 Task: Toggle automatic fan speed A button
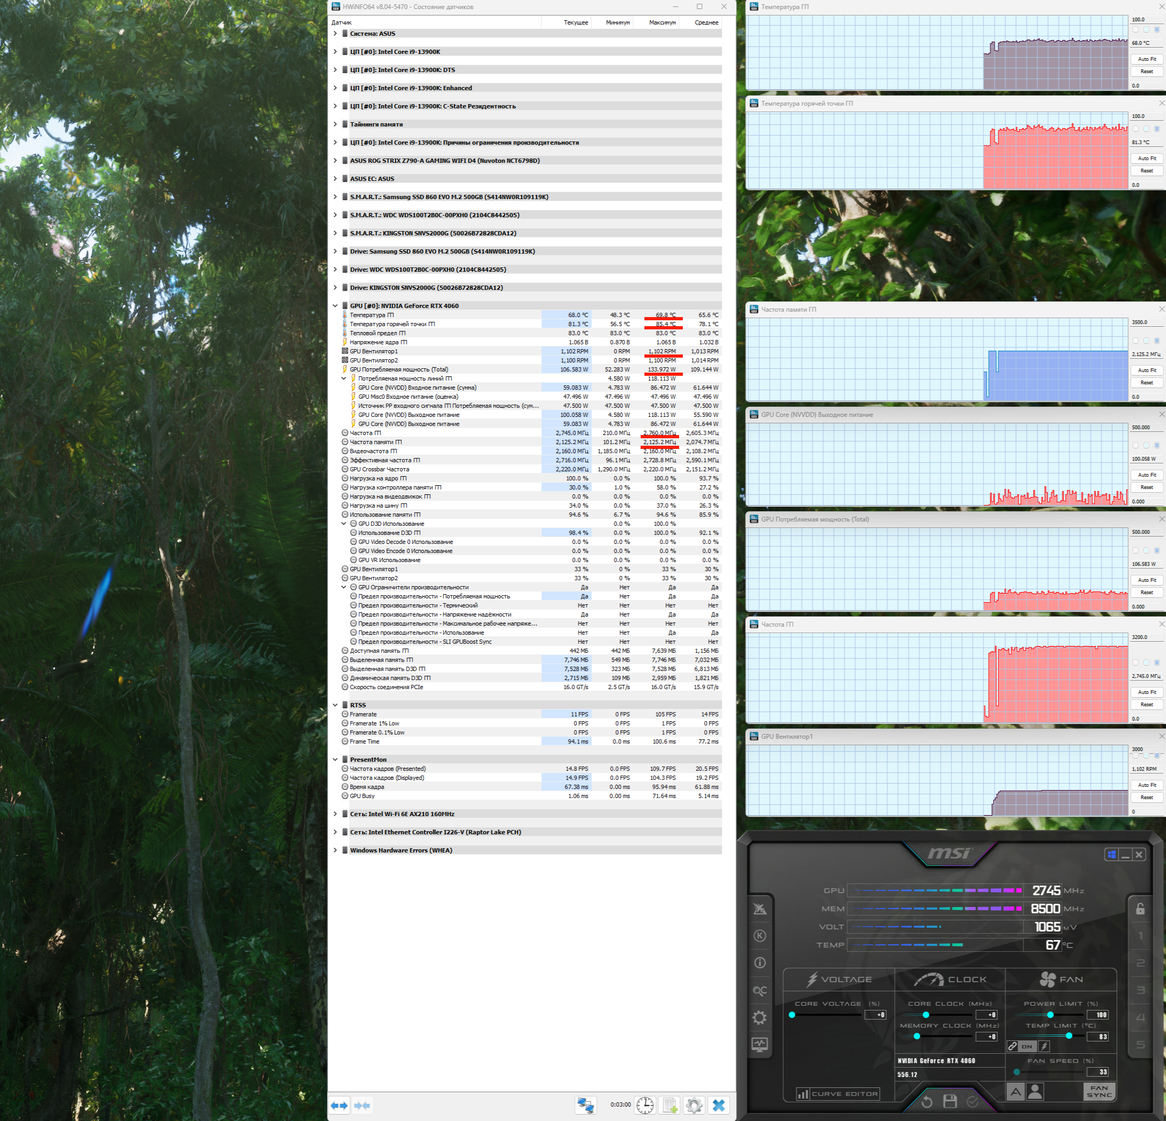point(1015,1091)
